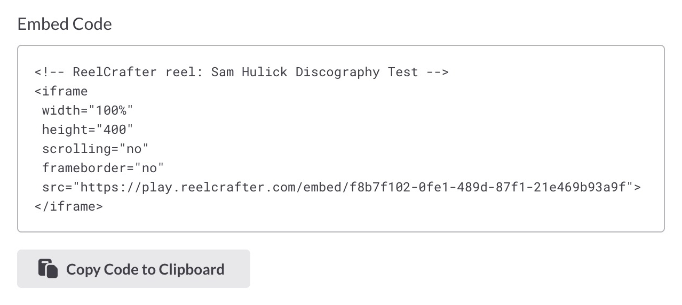Click the "100%" width value

[x=111, y=110]
